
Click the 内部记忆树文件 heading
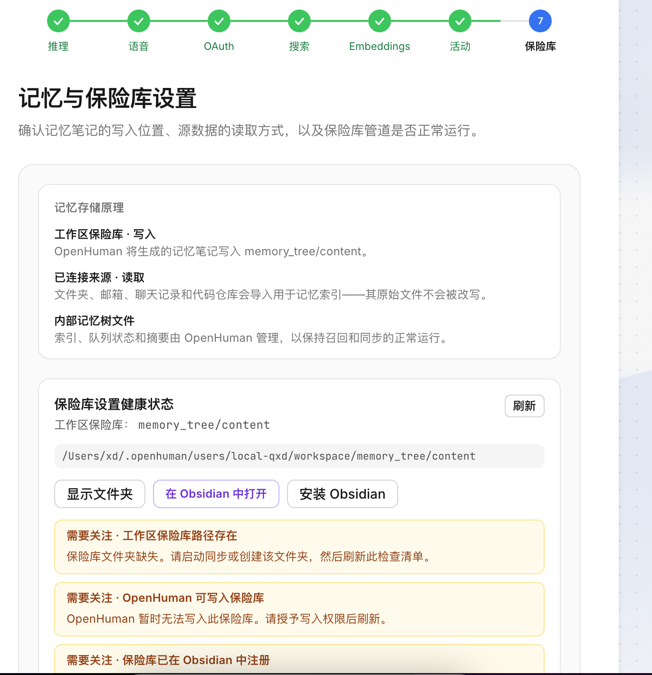point(95,321)
